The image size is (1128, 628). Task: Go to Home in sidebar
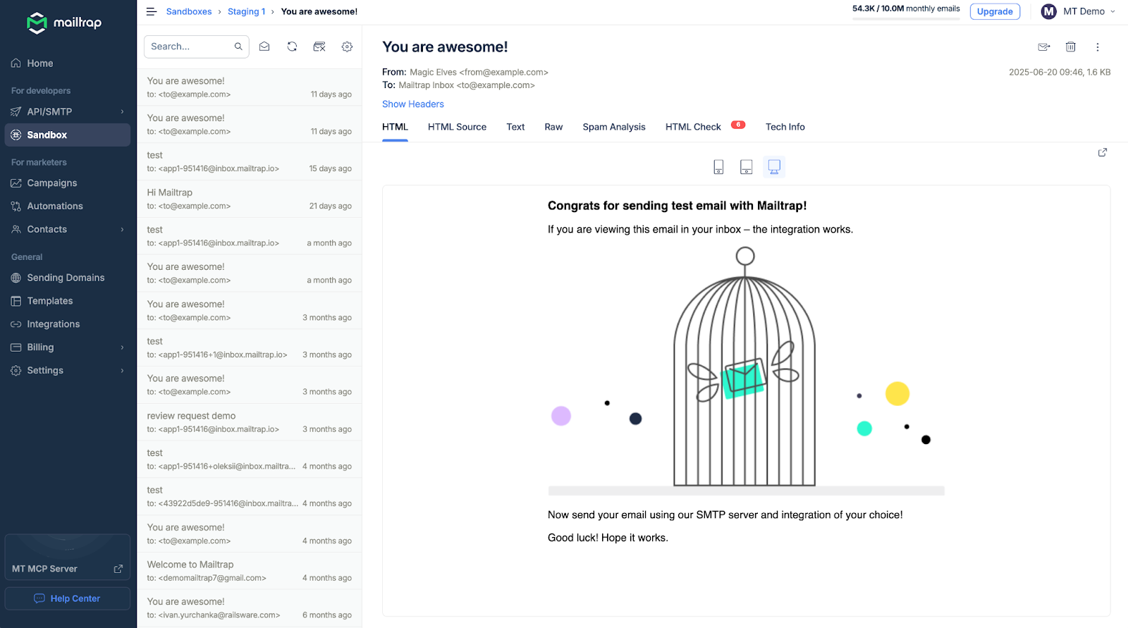[x=68, y=63]
